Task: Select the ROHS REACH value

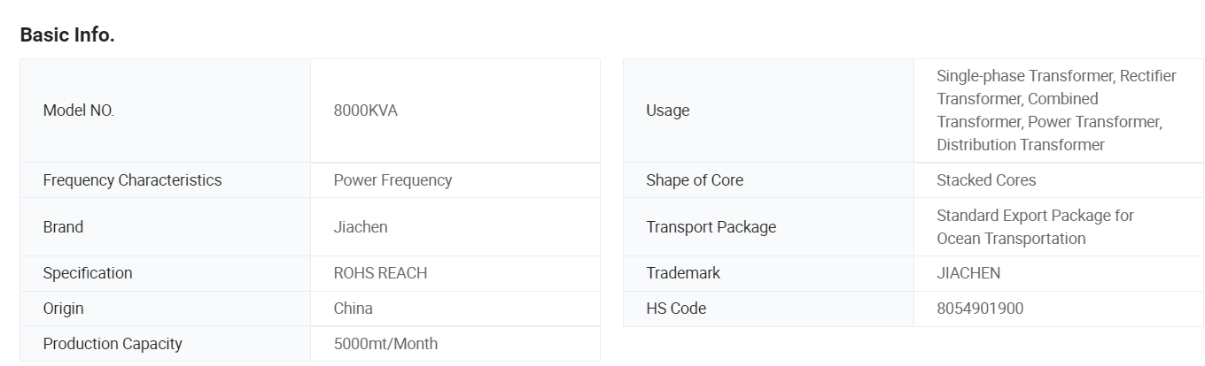Action: [x=380, y=273]
